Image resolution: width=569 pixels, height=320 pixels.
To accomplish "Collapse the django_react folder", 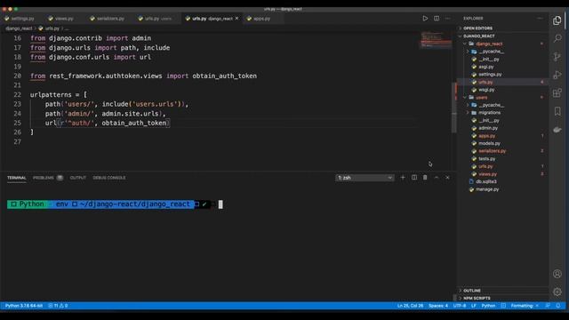I will click(489, 44).
